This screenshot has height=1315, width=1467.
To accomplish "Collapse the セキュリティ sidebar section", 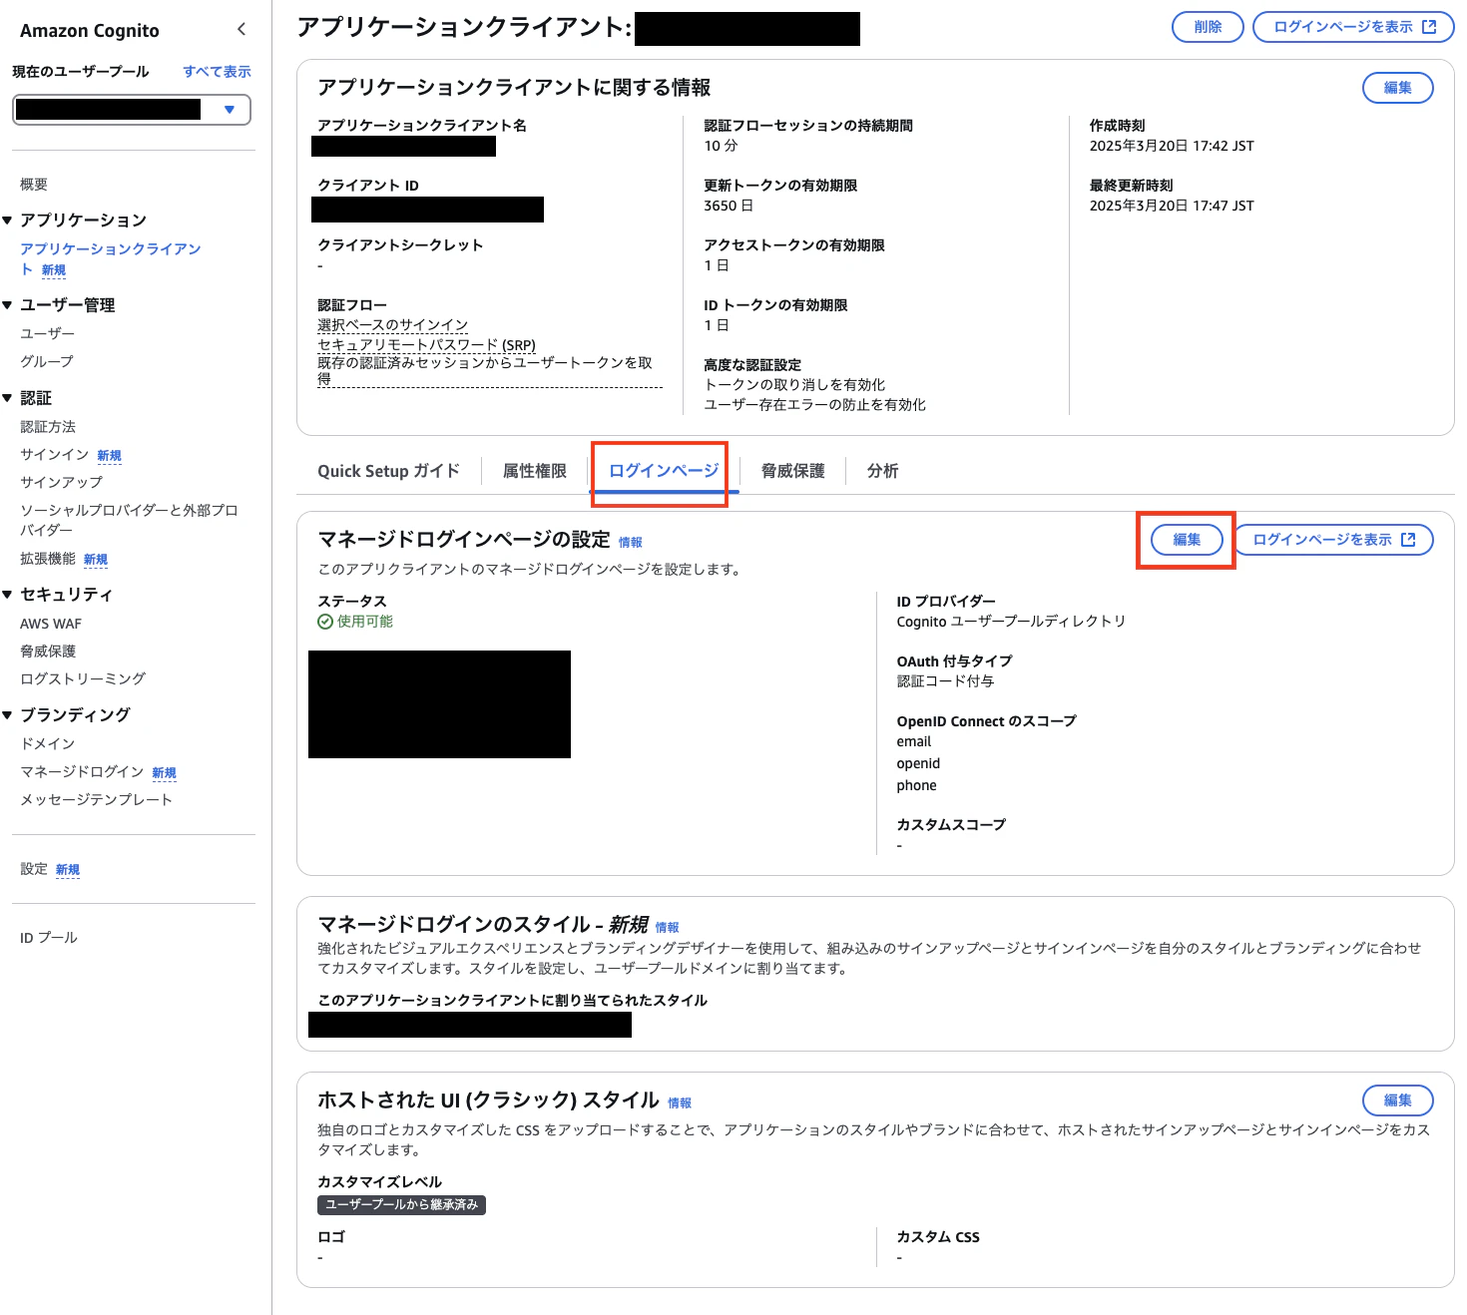I will [x=7, y=595].
